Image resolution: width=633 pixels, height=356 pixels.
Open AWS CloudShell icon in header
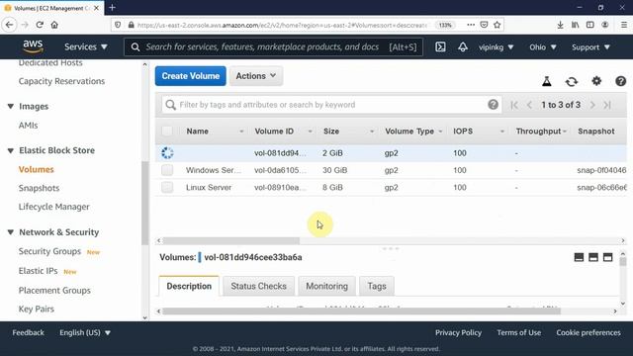click(440, 47)
